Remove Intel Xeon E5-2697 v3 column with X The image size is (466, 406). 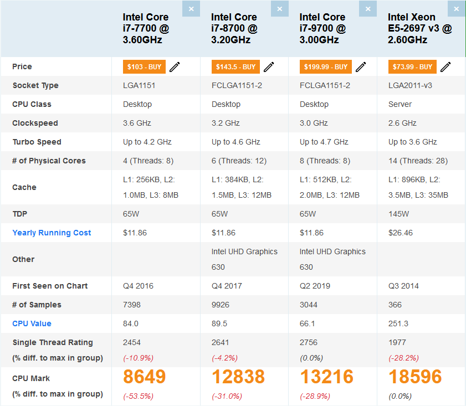pyautogui.click(x=457, y=9)
